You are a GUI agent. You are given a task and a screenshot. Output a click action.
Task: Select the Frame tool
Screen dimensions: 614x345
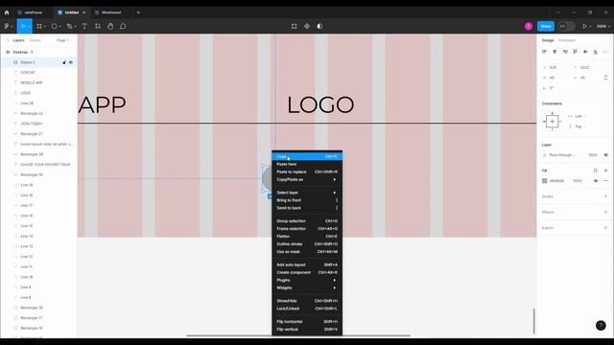coord(39,26)
